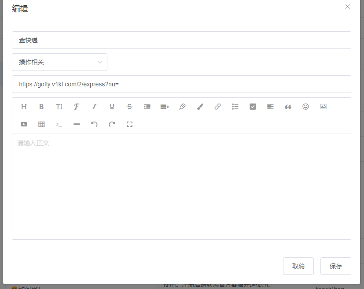Open the background color brush picker
364x289 pixels.
click(x=200, y=107)
